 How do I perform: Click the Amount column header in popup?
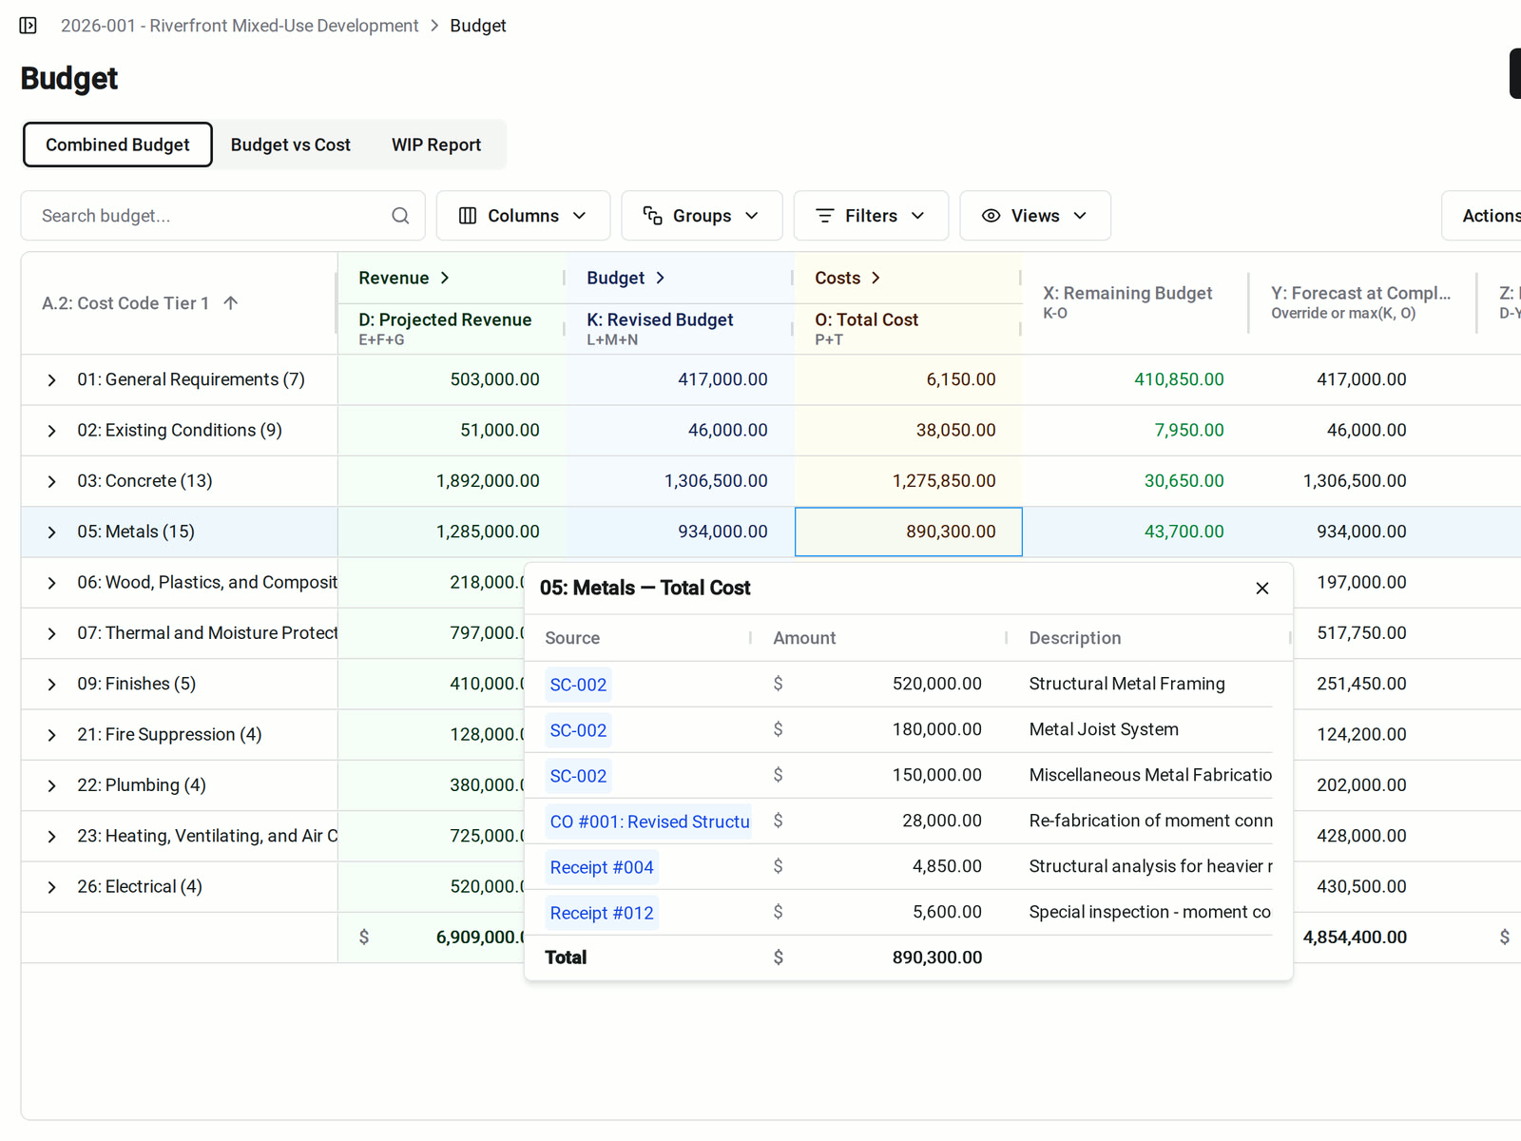(804, 638)
